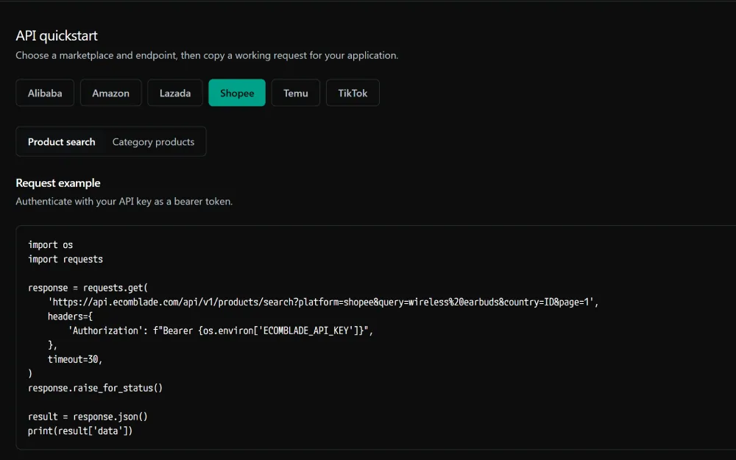The height and width of the screenshot is (460, 736).
Task: Click the Request example heading
Action: pos(58,183)
